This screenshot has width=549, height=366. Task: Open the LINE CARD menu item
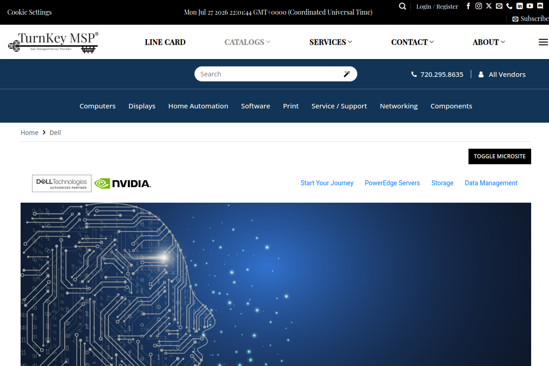(165, 42)
